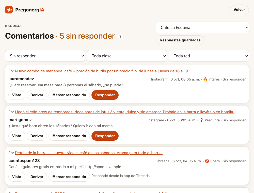Screen dimensions: 254x193
Task: Click the PregonergIA megaphone logo icon
Action: tap(9, 10)
